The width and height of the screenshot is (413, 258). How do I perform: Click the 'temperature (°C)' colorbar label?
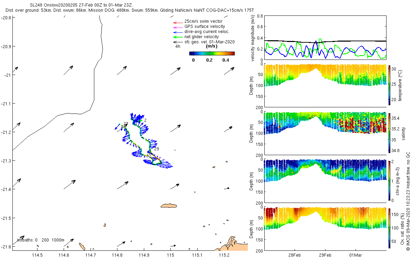pos(400,85)
